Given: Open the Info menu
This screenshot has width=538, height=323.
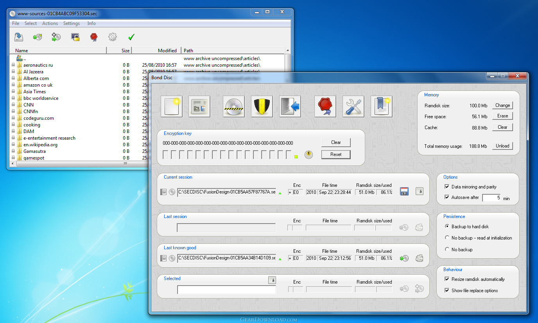Looking at the screenshot, I should click(91, 23).
